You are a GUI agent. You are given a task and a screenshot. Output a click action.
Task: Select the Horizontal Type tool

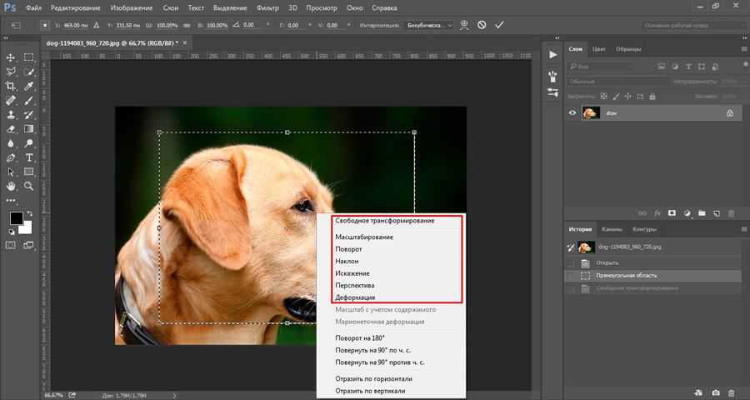click(29, 157)
